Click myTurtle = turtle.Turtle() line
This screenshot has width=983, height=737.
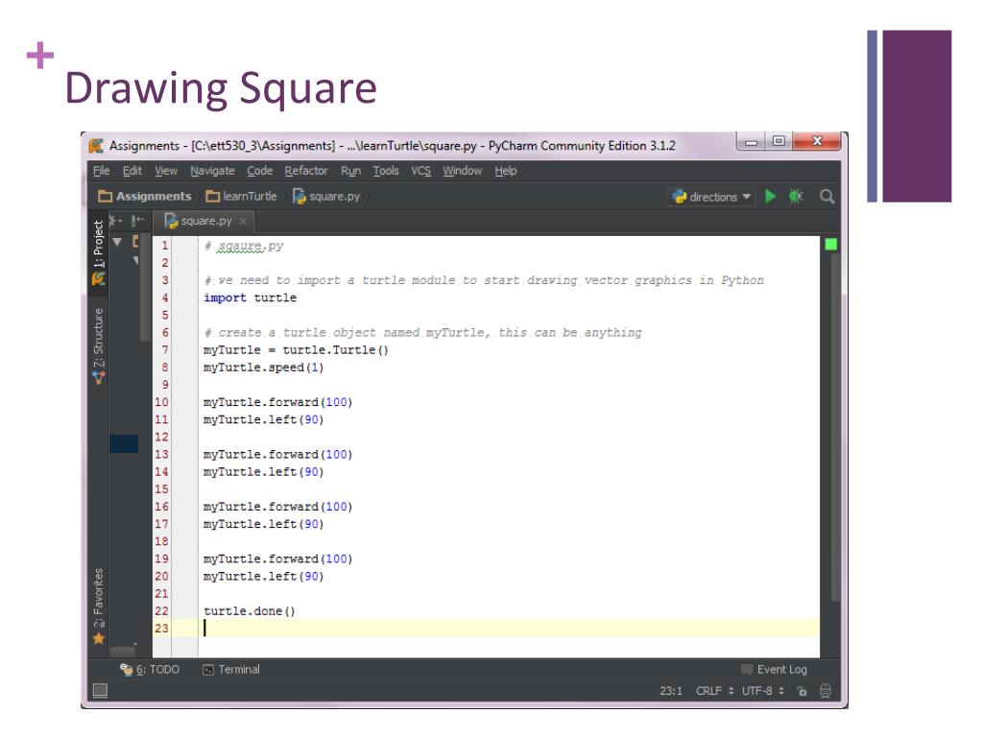296,350
